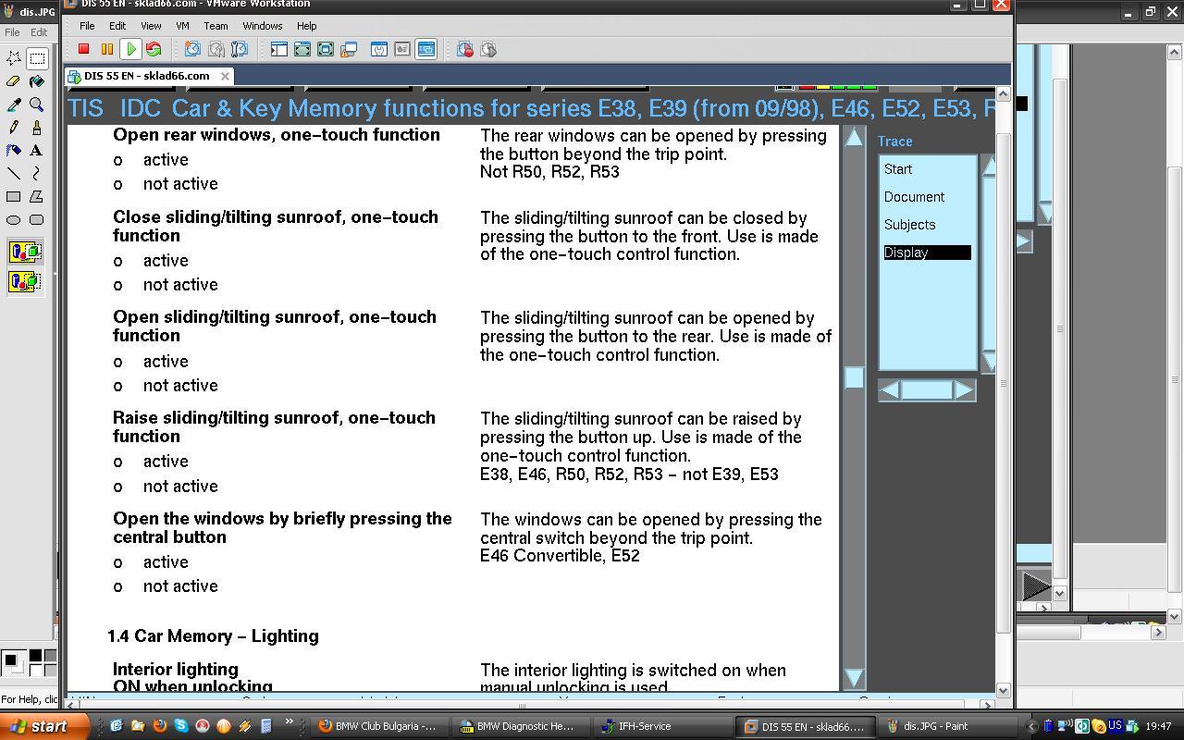Viewport: 1184px width, 740px height.
Task: Show VMware appliance view icon
Action: click(x=402, y=49)
